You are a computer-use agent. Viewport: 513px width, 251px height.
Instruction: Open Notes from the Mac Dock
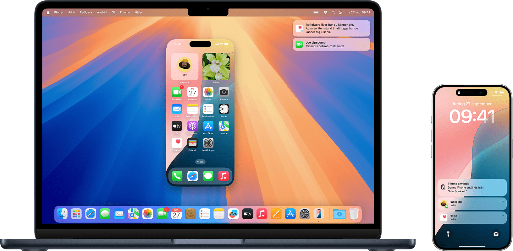pos(219,214)
